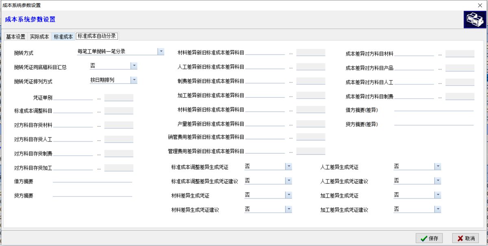Select the 标准成本自动分录 tab
Screen dimensions: 488x246
[97, 36]
